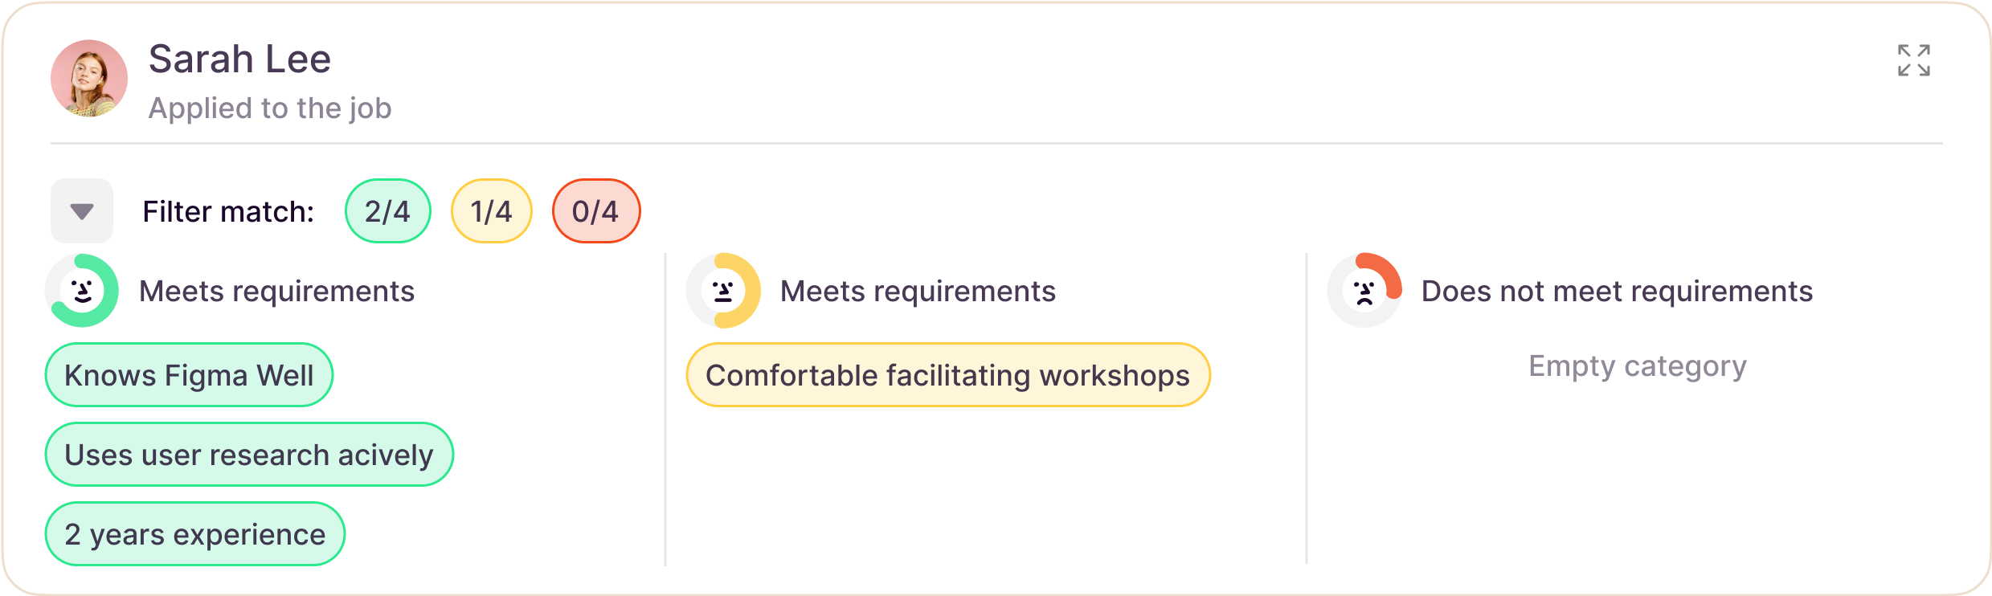Viewport: 1992px width, 596px height.
Task: Select the red 0/4 filter badge
Action: coord(596,211)
